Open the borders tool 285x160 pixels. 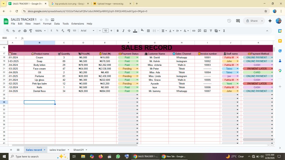tap(148, 31)
